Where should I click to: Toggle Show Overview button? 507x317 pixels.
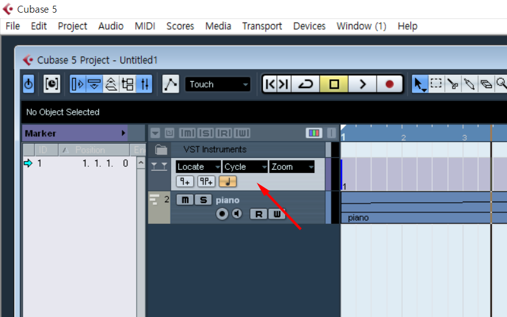click(111, 84)
